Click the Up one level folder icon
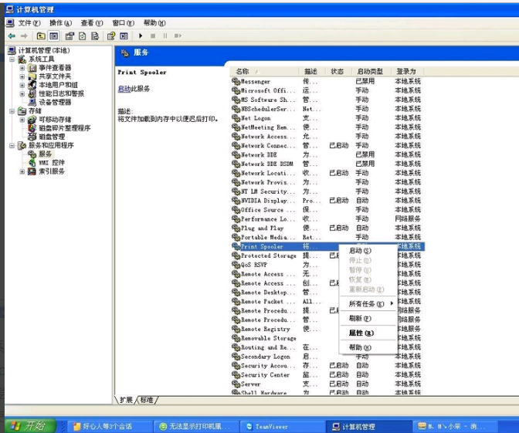This screenshot has height=433, width=519. click(41, 36)
